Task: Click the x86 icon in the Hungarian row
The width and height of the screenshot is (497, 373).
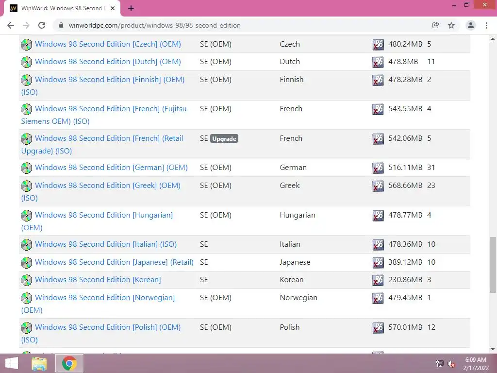Action: [378, 215]
